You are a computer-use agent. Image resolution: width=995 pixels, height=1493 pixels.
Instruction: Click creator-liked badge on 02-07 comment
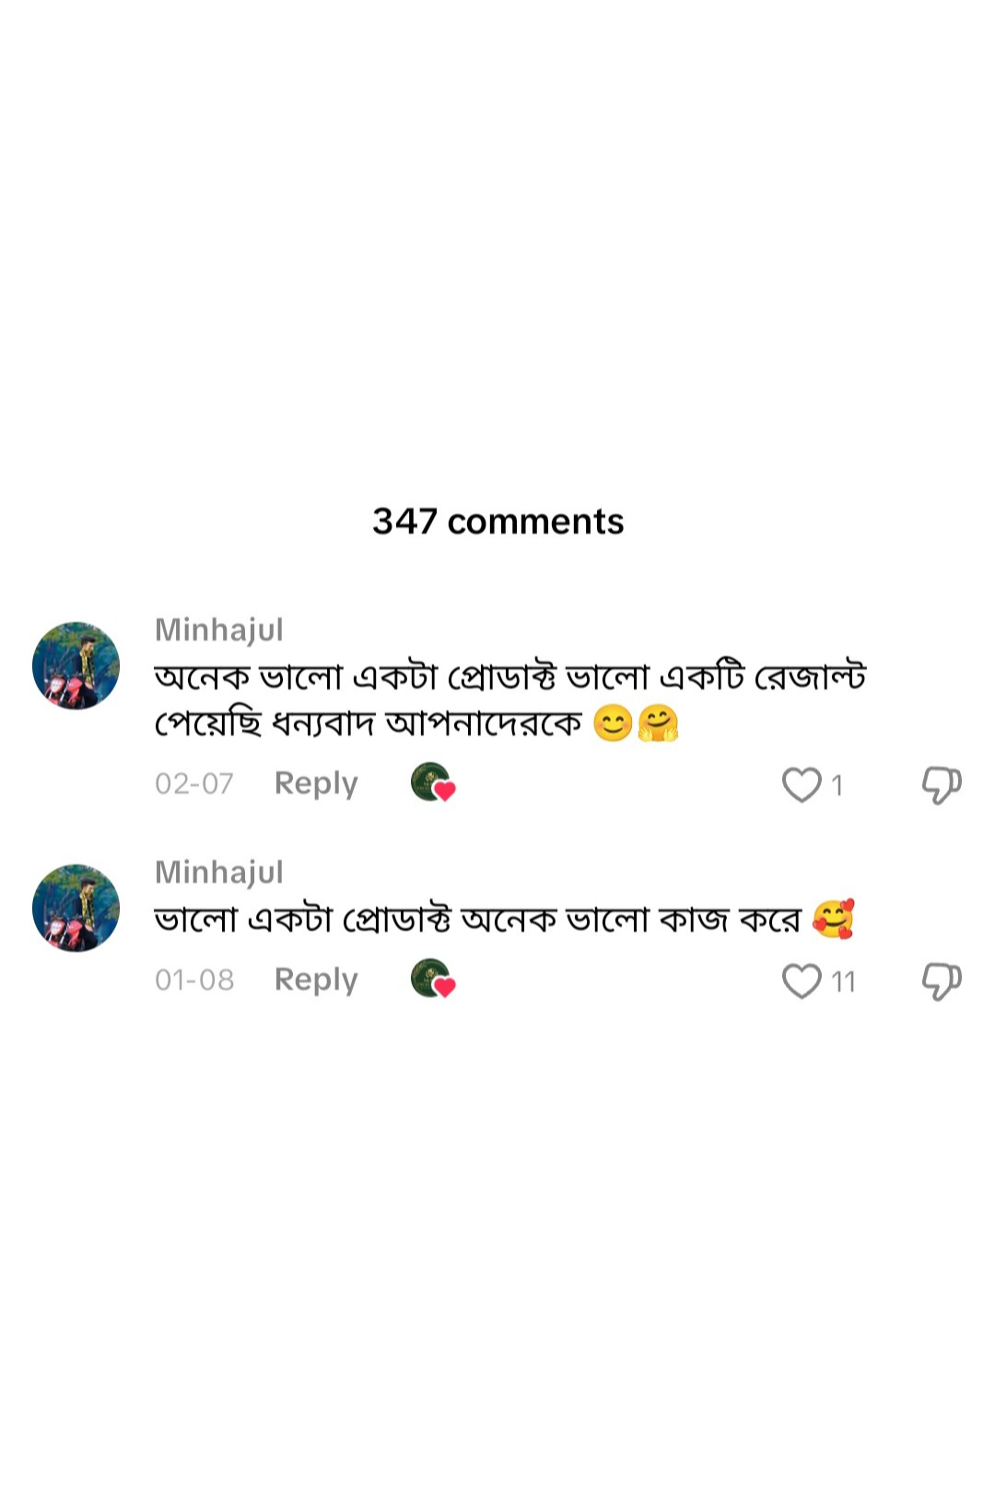click(x=433, y=783)
